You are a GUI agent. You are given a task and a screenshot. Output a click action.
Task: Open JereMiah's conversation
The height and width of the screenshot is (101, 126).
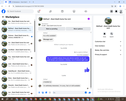17,51
